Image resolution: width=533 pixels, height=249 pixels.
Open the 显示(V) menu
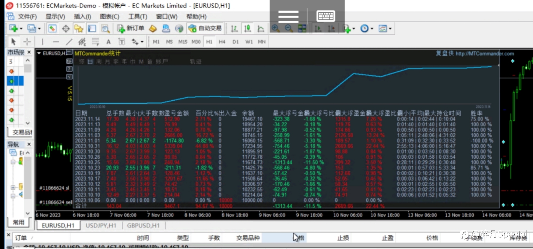click(x=55, y=17)
